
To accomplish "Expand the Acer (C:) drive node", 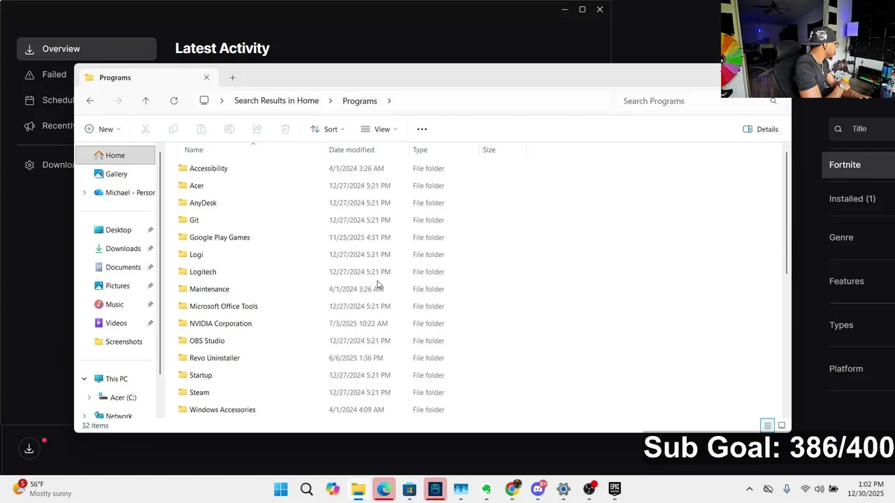I will click(x=89, y=398).
